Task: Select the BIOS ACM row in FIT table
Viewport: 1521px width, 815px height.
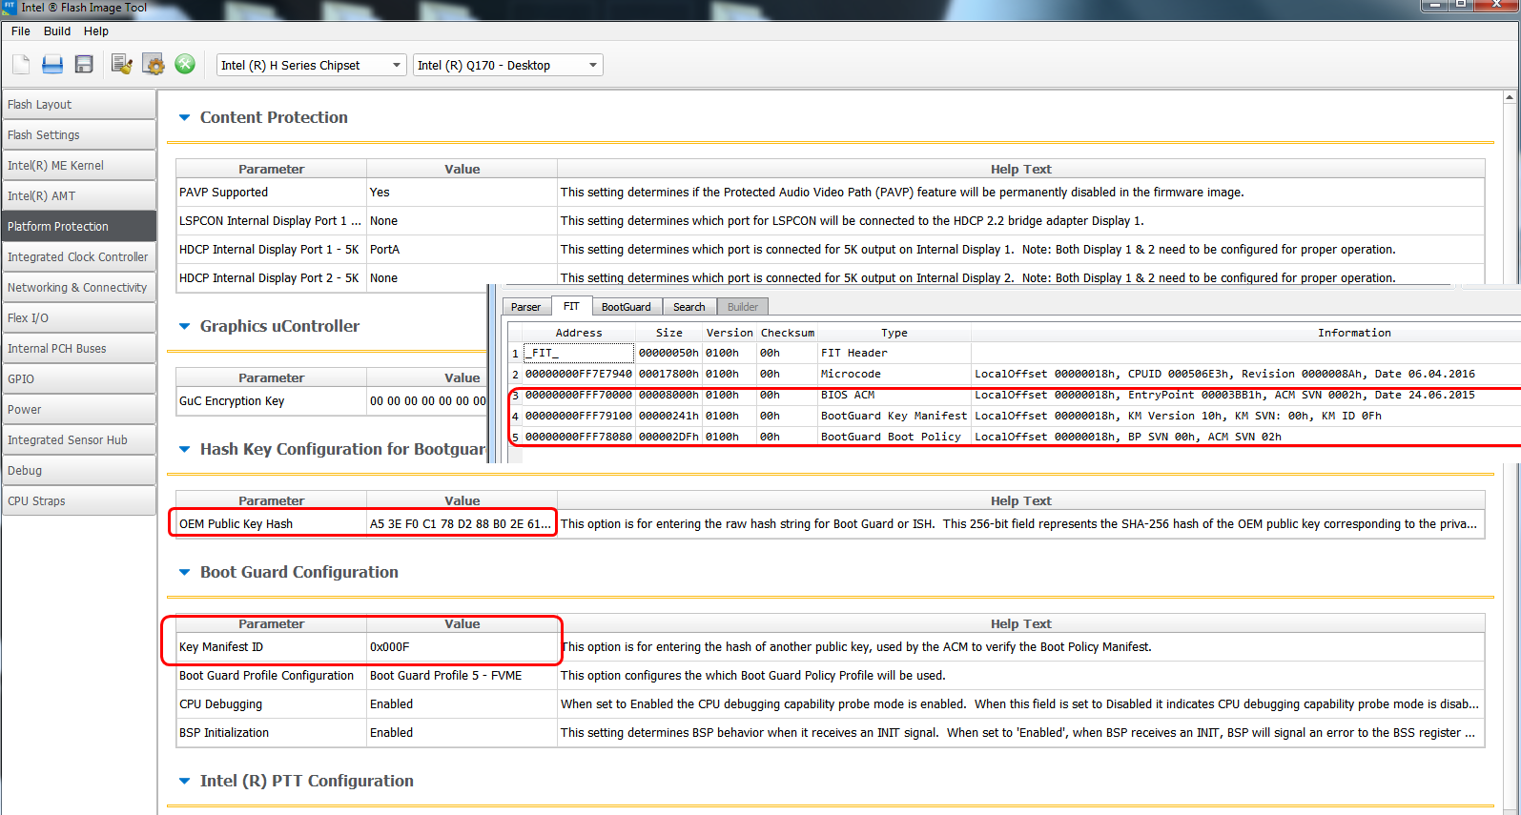Action: tap(1016, 395)
